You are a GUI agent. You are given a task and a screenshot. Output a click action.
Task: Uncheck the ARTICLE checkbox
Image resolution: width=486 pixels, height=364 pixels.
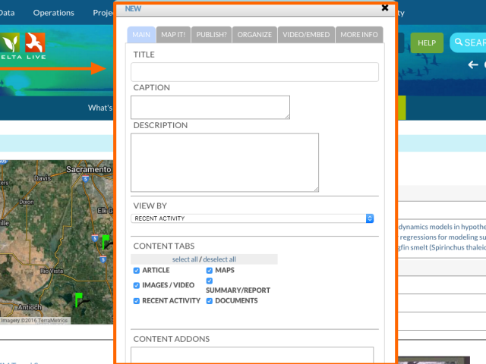137,271
